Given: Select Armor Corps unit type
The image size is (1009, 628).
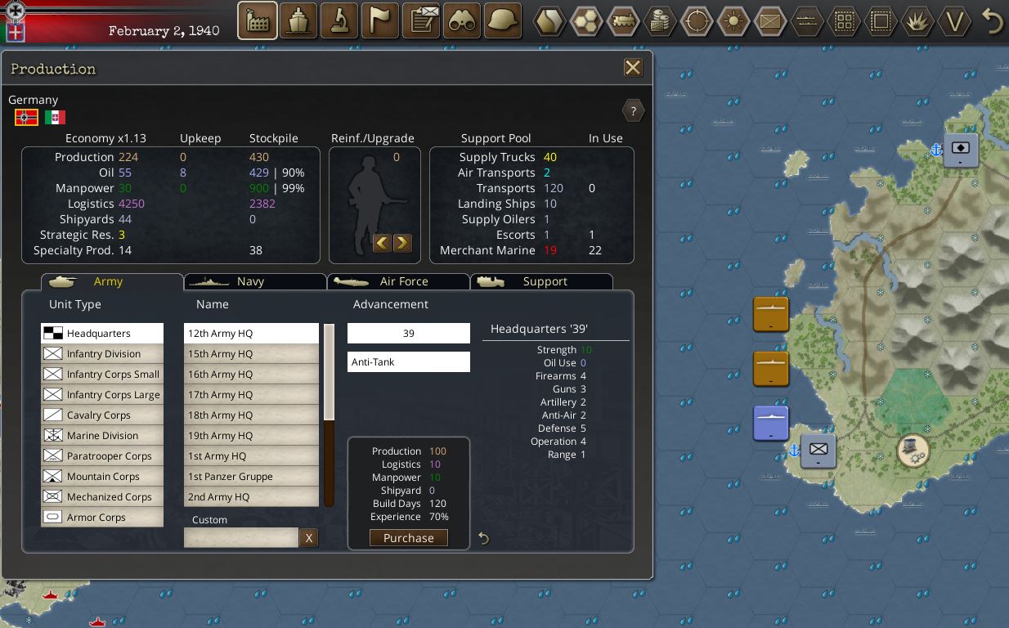Looking at the screenshot, I should 102,518.
